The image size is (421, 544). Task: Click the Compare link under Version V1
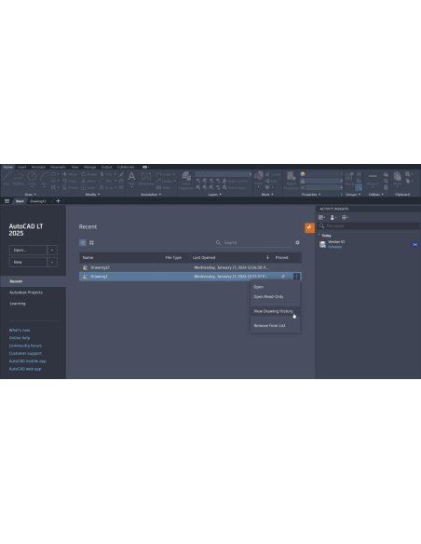(334, 247)
